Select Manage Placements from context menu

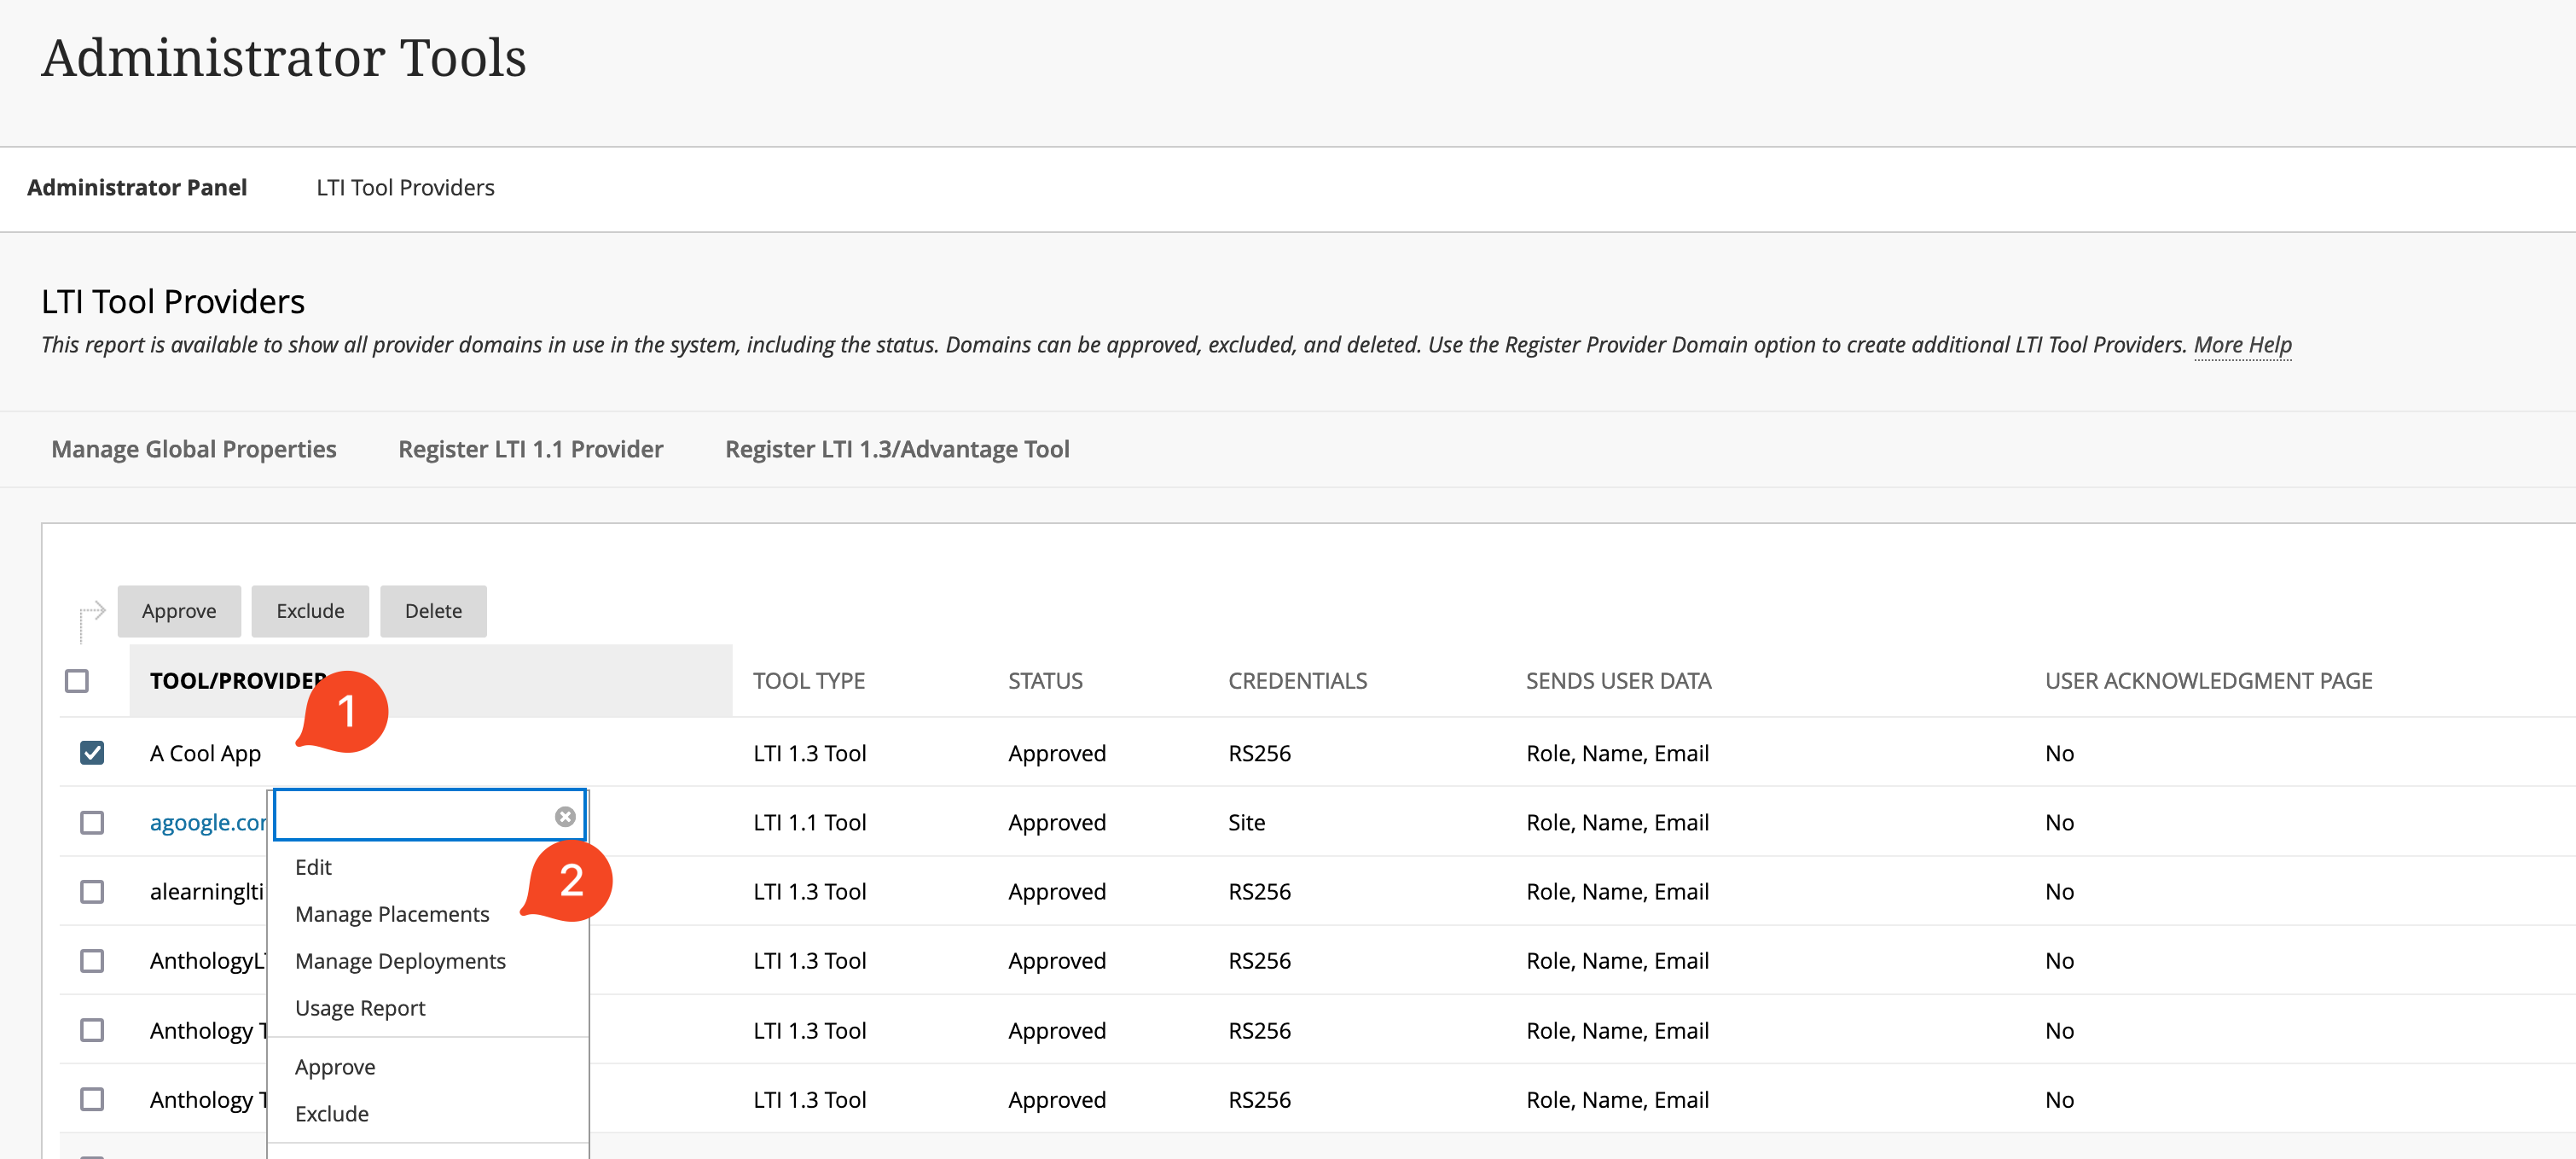392,914
